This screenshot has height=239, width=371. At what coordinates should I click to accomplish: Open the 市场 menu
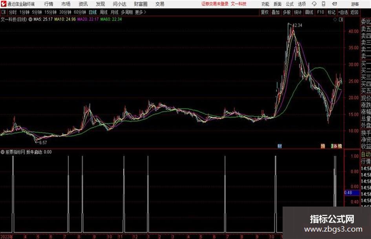[x=66, y=4]
